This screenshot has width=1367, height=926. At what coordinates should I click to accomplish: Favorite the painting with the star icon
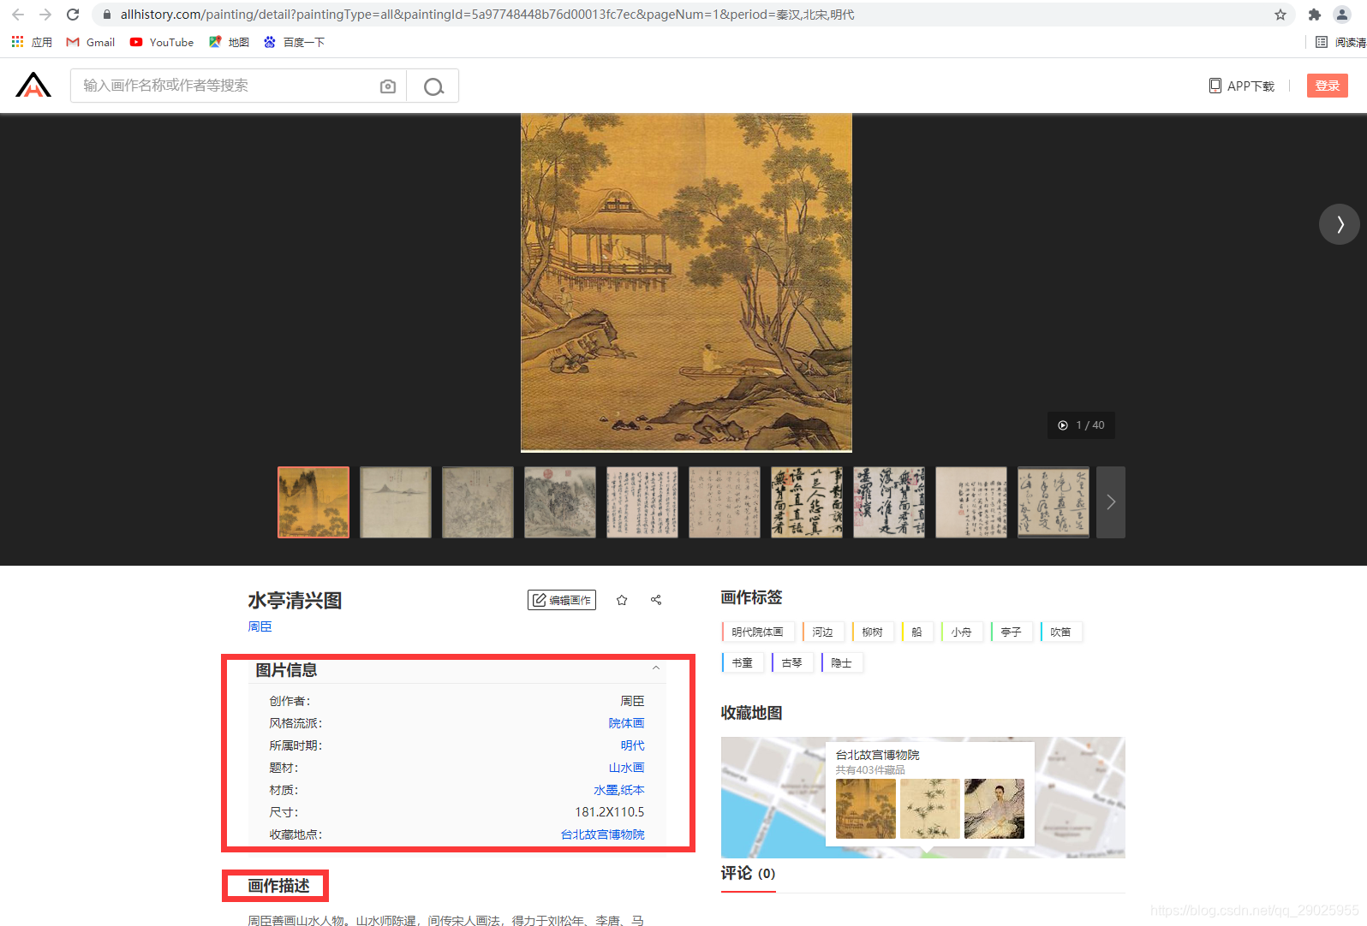[622, 600]
